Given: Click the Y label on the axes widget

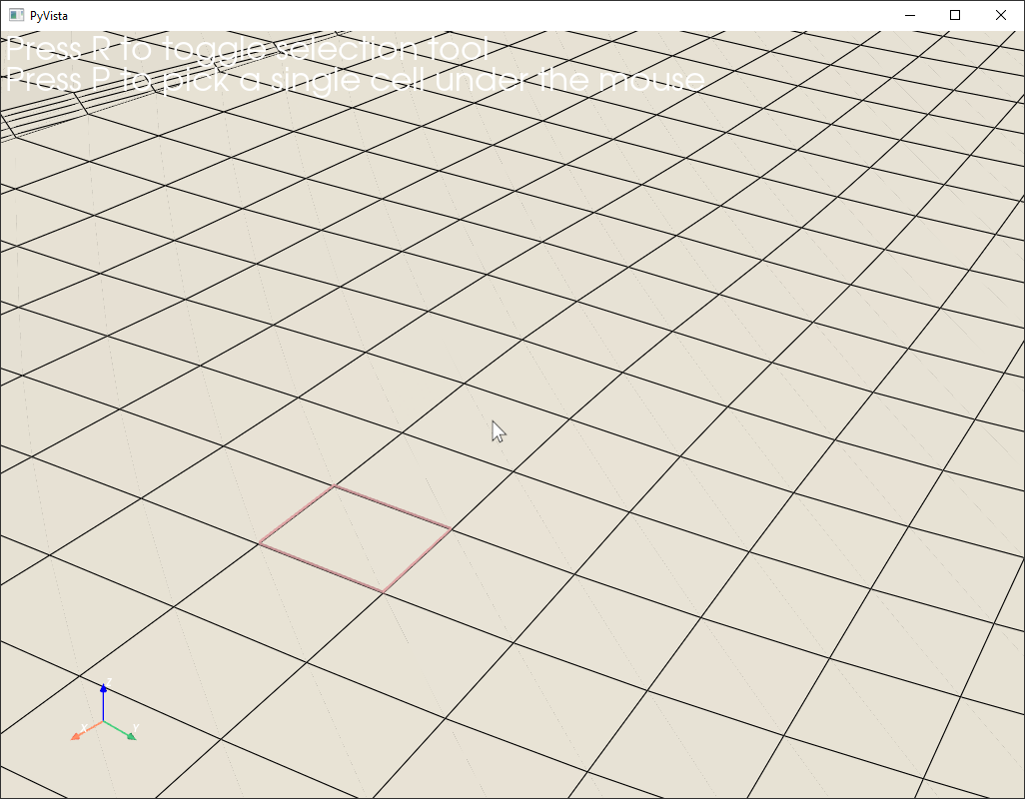Looking at the screenshot, I should coord(135,727).
